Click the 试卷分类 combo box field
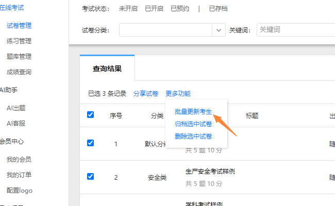Image resolution: width=335 pixels, height=206 pixels. (x=172, y=30)
